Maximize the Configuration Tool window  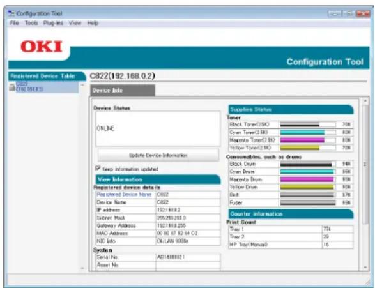click(x=349, y=13)
